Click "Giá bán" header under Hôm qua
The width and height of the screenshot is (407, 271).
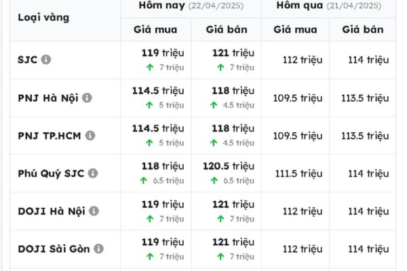tap(363, 29)
